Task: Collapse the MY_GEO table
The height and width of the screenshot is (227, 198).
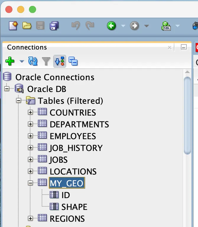Action: (30, 183)
